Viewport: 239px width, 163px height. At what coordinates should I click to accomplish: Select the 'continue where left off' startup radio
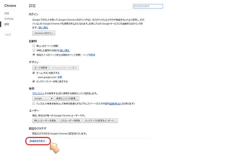(34, 50)
